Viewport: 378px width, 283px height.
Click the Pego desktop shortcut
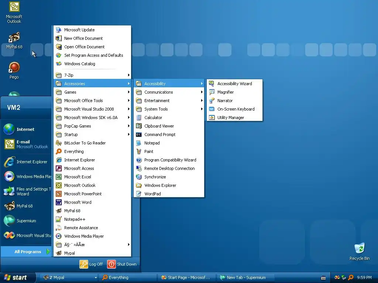coord(14,70)
